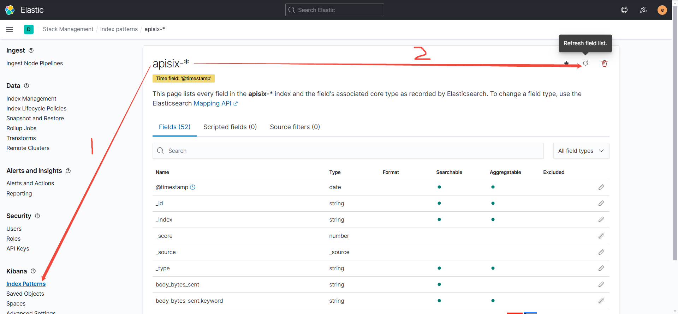Sort by the Name column header
Image resolution: width=678 pixels, height=314 pixels.
coord(162,172)
